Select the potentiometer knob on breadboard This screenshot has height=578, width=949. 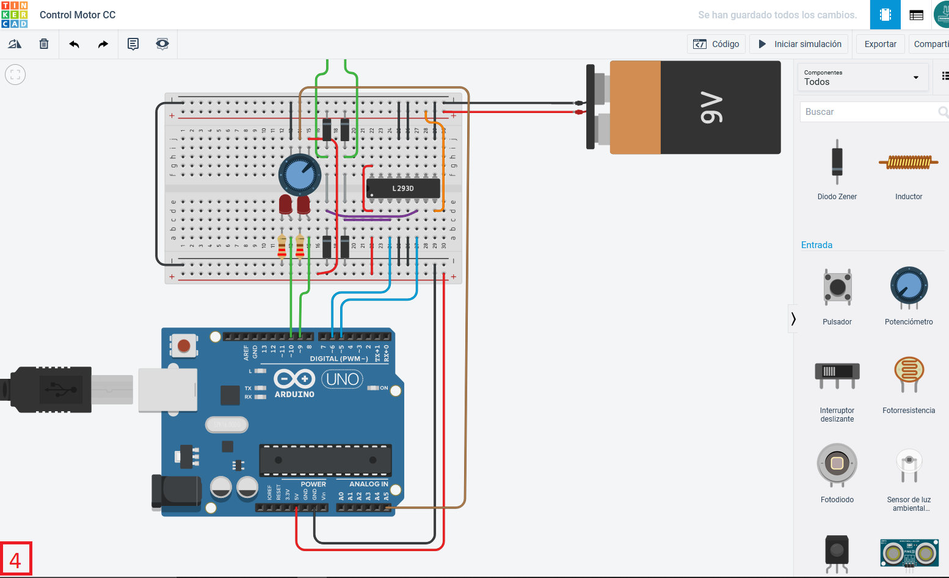click(x=300, y=175)
